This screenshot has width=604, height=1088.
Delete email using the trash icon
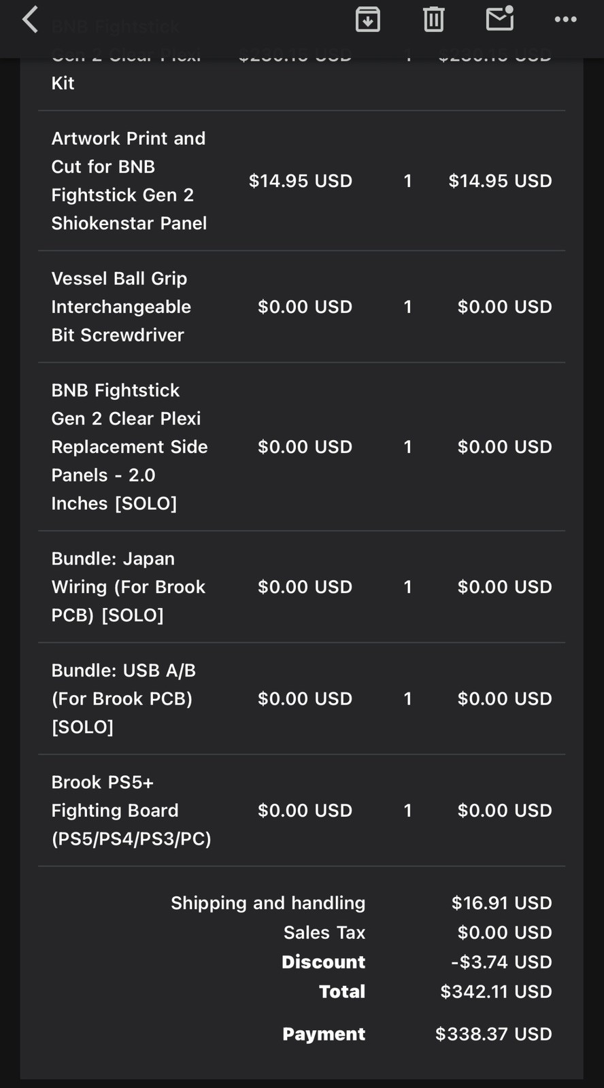tap(433, 20)
